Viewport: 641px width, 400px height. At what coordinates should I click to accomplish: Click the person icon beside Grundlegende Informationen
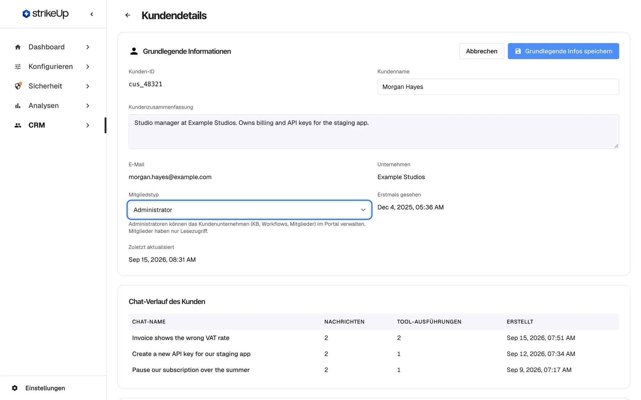pos(134,51)
